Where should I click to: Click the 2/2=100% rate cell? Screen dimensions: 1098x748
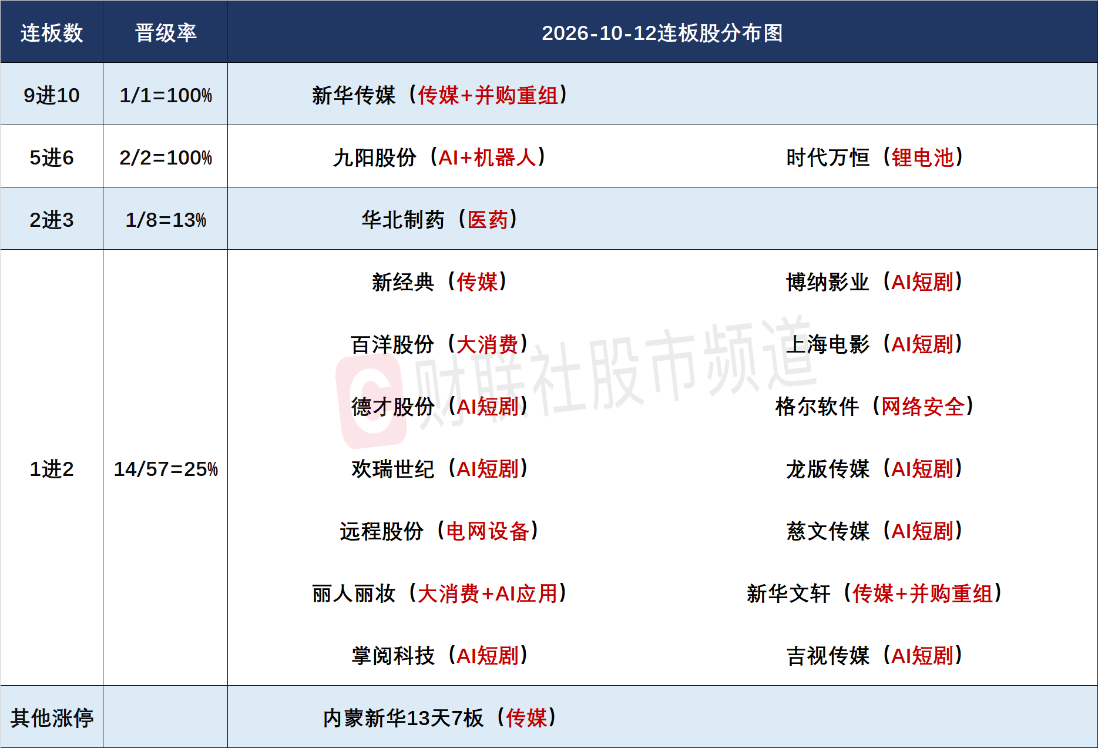pyautogui.click(x=166, y=157)
